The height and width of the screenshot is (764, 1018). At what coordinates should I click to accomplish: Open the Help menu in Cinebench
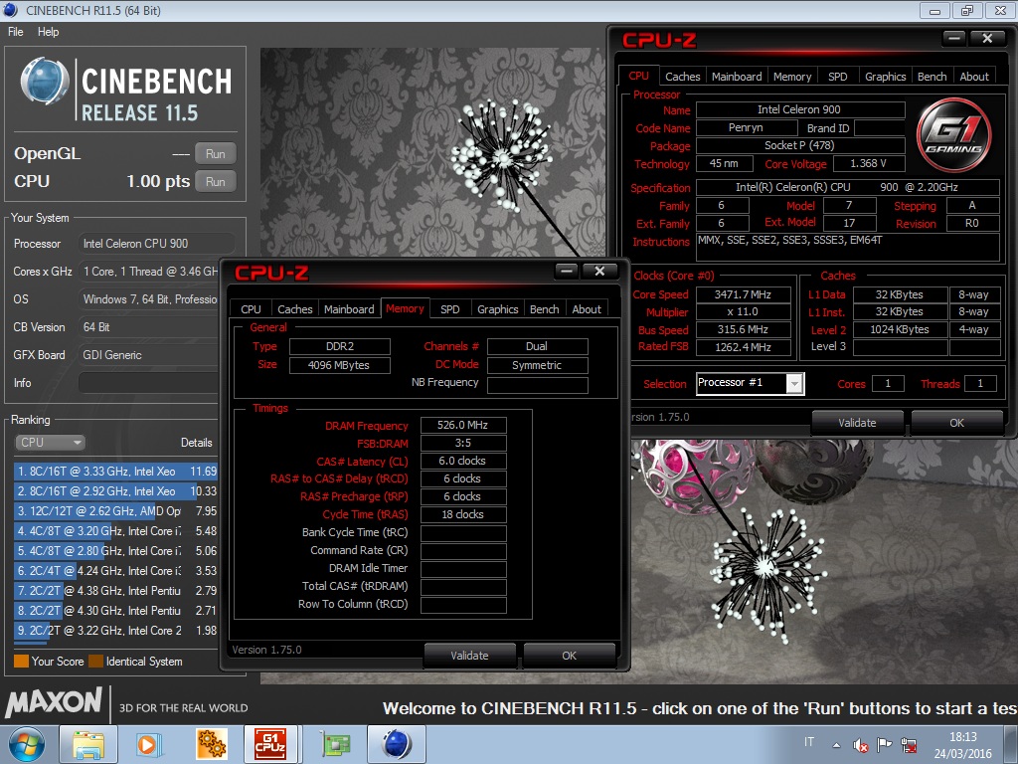[x=48, y=32]
